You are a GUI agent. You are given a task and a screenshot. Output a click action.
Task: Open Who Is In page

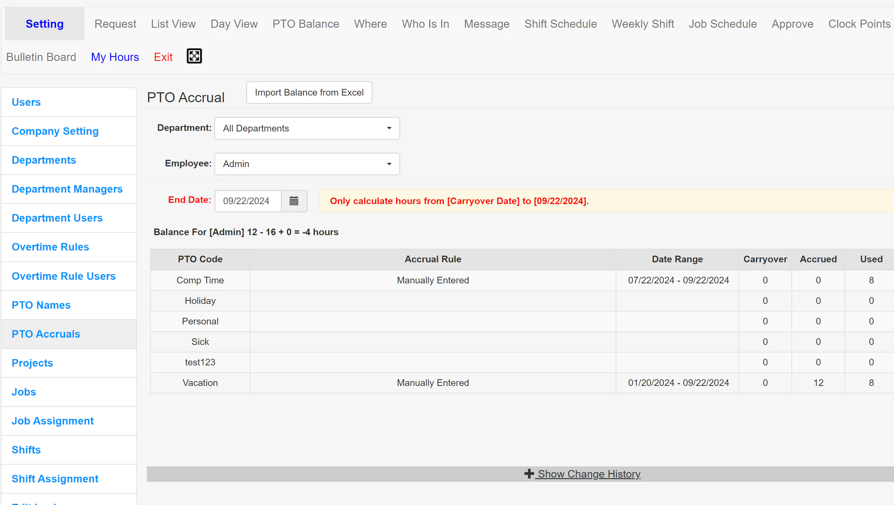pyautogui.click(x=425, y=24)
